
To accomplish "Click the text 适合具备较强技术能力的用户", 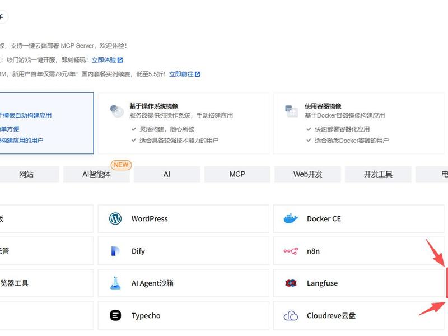I will point(179,141).
